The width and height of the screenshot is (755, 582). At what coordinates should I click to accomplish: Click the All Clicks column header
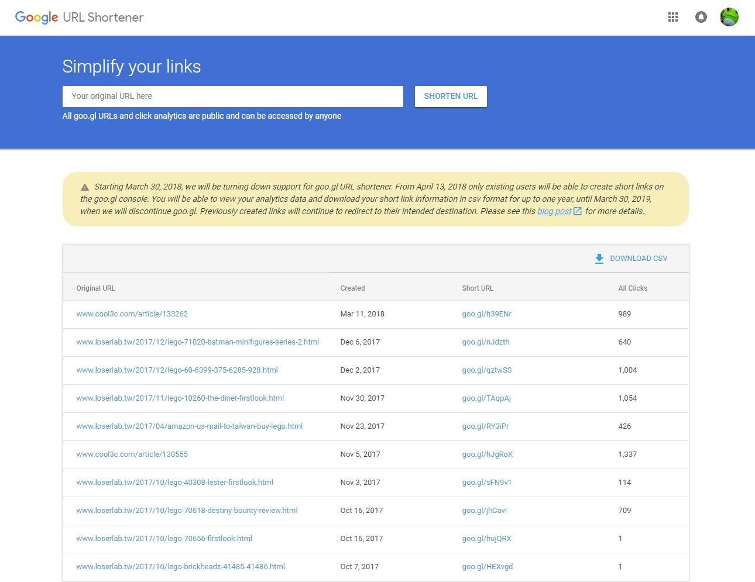[x=632, y=288]
